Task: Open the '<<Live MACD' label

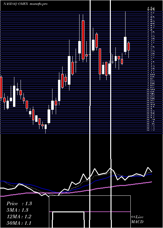Action: [137, 219]
